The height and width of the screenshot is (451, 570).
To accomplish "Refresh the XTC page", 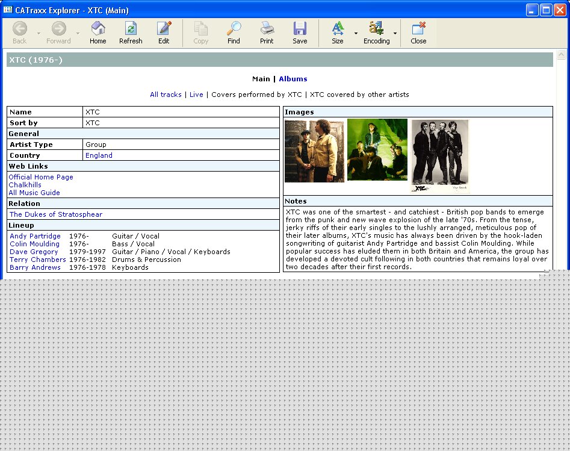I will click(131, 29).
